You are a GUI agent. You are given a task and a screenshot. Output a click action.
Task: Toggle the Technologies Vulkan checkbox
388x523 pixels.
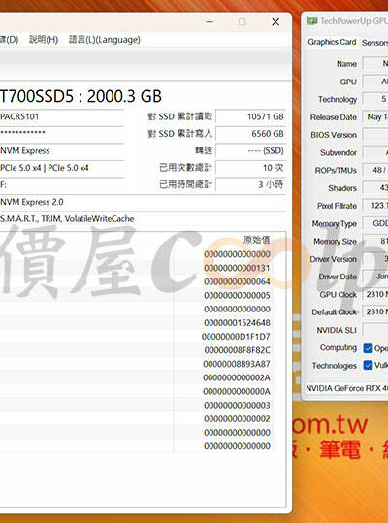click(x=368, y=365)
